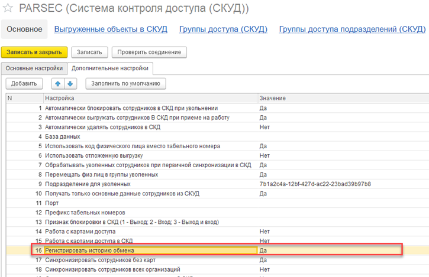This screenshot has height=277, width=429.
Task: Select the Порт setting row
Action: pyautogui.click(x=150, y=203)
